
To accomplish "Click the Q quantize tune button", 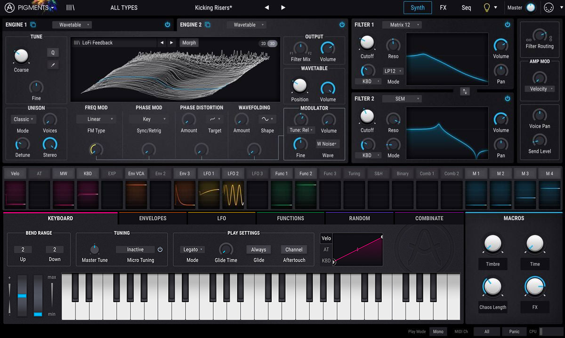I will tap(53, 52).
